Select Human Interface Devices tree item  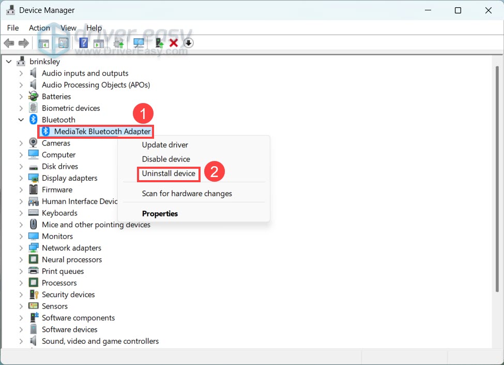pos(80,201)
